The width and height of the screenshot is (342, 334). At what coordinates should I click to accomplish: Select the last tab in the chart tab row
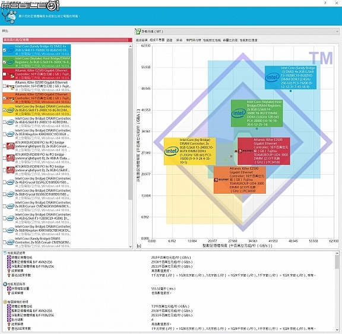tap(248, 40)
